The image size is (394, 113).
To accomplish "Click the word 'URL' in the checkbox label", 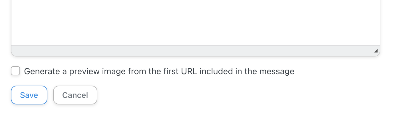I will pos(189,71).
